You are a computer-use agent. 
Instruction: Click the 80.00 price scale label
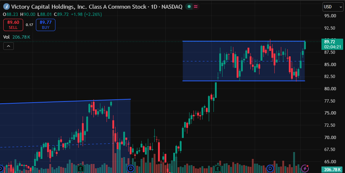(331, 88)
